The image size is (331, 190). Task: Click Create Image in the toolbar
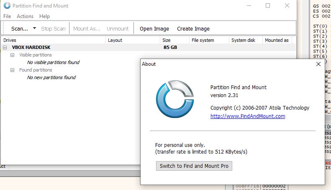[193, 29]
